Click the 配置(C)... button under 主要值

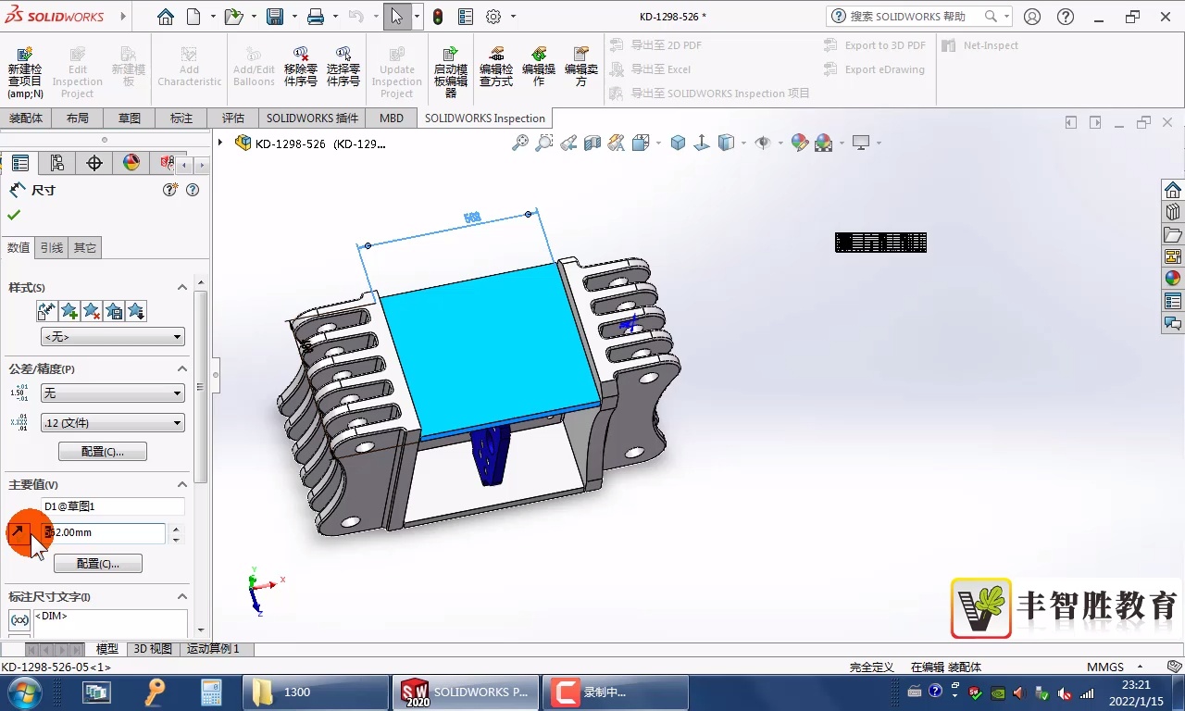pos(98,563)
